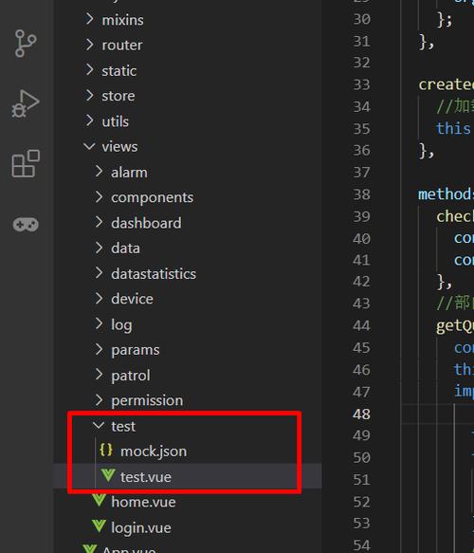Image resolution: width=474 pixels, height=553 pixels.
Task: Open the Run and Debug view icon
Action: tap(25, 103)
